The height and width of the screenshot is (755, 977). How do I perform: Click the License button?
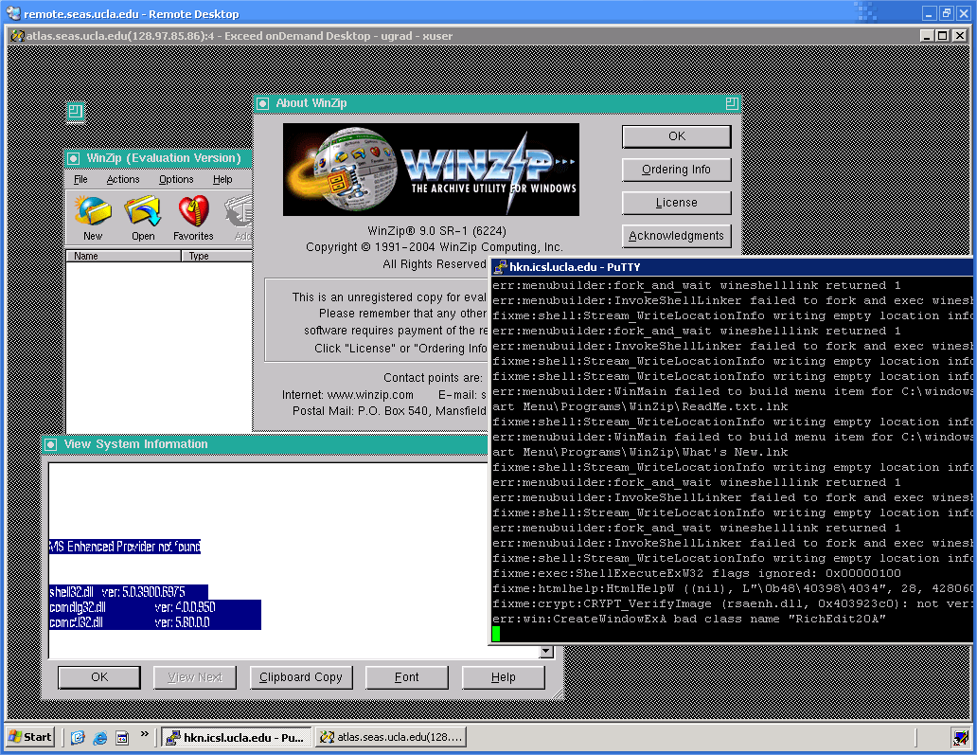677,203
